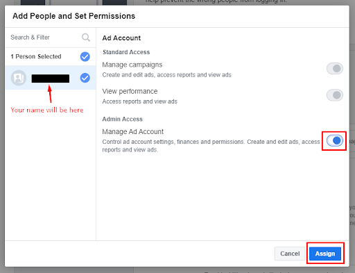Click 'Add People and Set Permissions' title
355x273 pixels.
[x=74, y=16]
